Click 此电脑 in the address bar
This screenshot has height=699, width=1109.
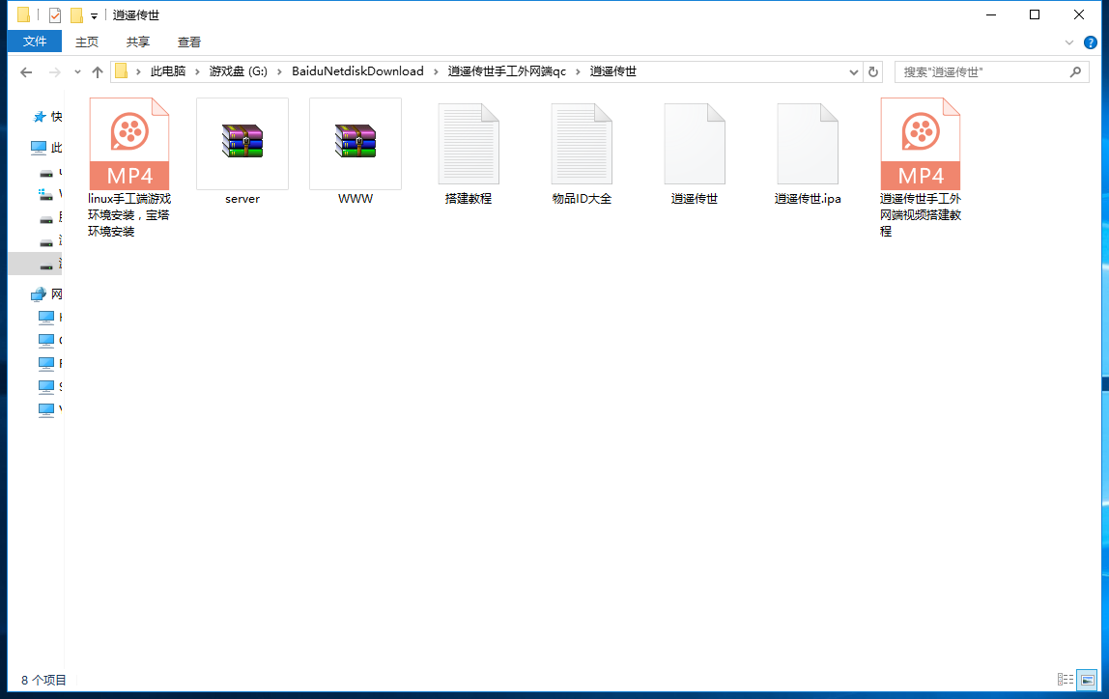tap(168, 71)
